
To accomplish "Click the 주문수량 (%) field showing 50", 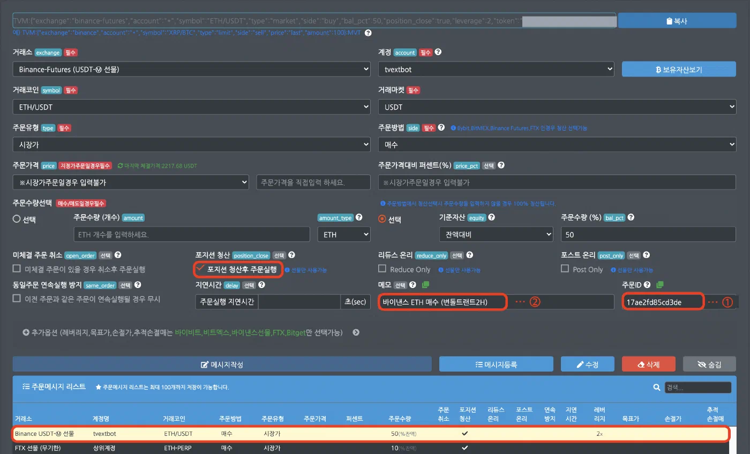I will (648, 234).
